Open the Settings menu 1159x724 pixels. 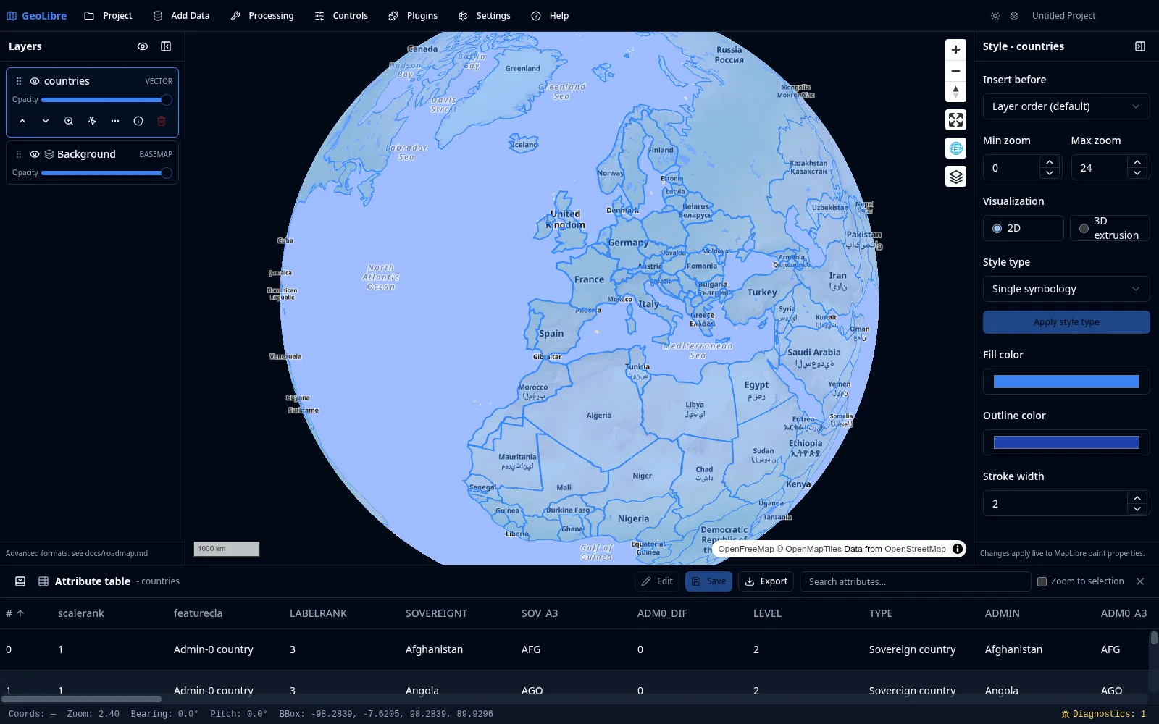pyautogui.click(x=485, y=15)
